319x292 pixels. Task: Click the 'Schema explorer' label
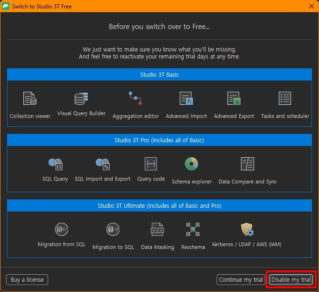191,182
